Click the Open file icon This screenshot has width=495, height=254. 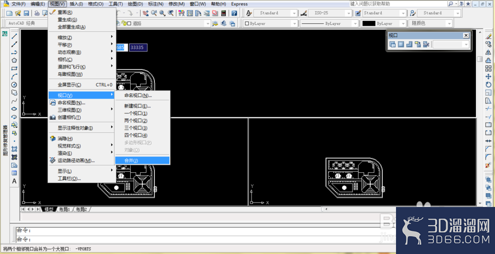[x=18, y=13]
